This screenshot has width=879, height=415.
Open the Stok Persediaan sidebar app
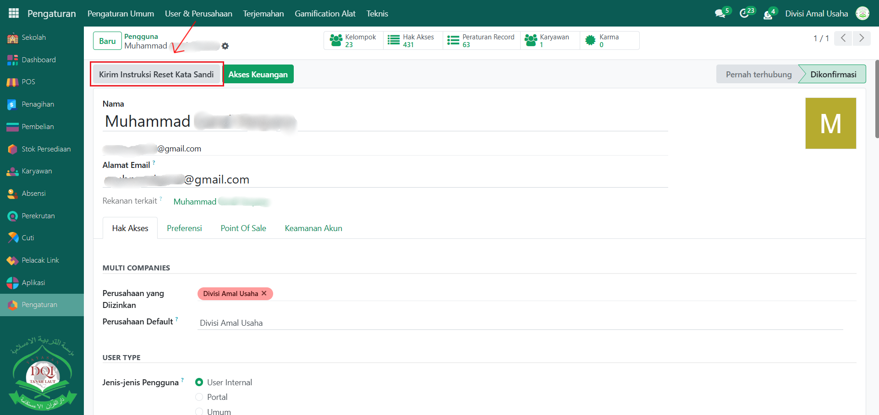46,149
